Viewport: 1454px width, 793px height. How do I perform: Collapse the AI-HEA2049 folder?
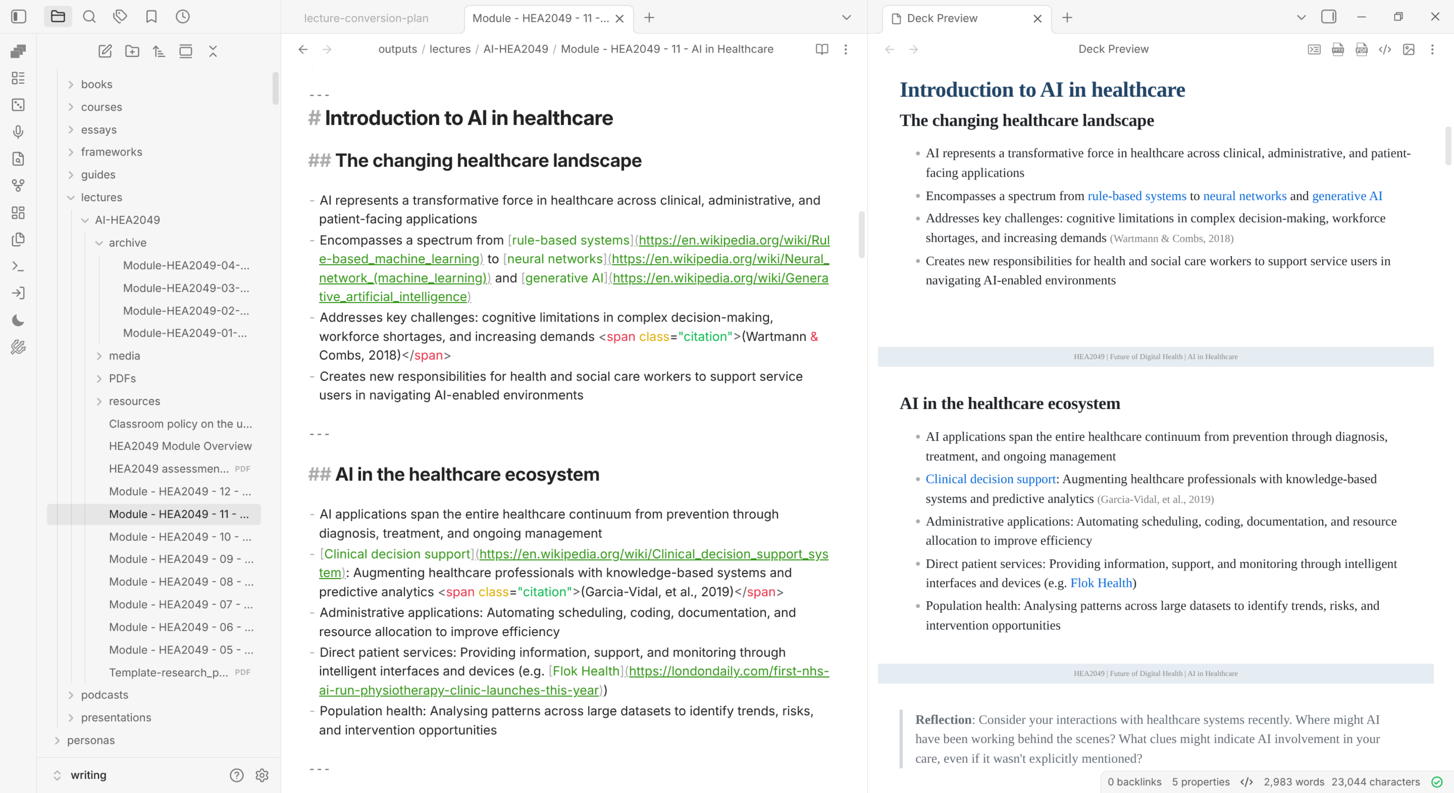click(x=85, y=220)
